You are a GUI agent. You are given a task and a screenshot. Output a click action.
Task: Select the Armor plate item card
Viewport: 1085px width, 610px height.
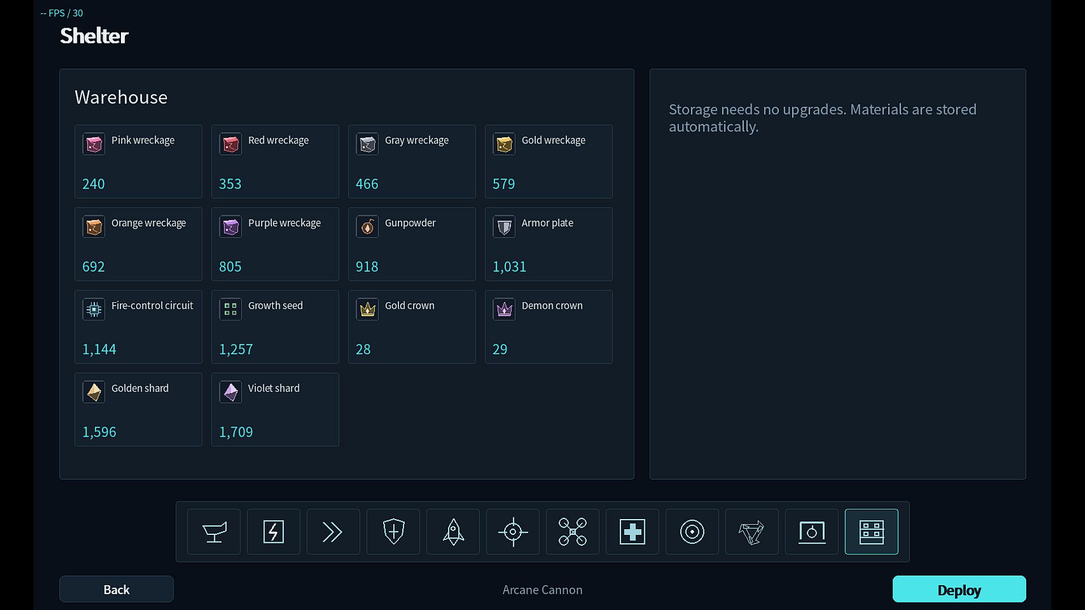coord(549,244)
